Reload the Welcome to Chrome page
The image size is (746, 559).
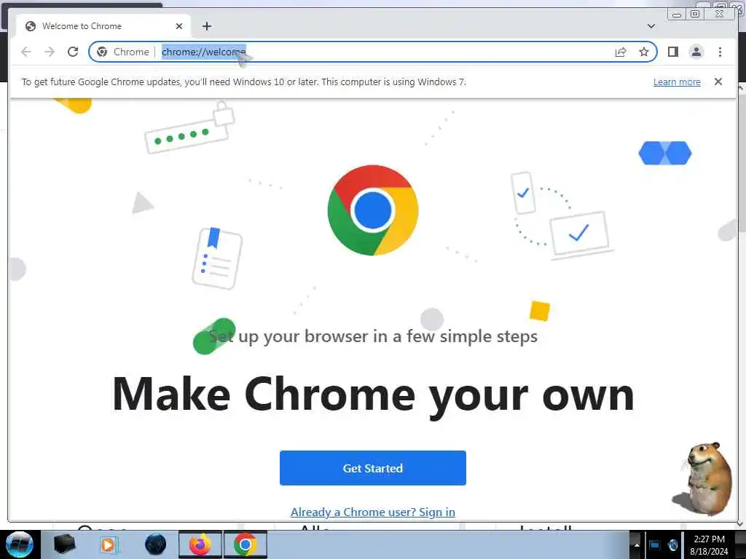[73, 52]
